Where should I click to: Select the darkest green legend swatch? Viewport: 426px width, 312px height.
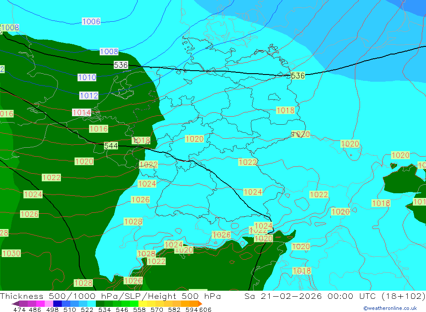(x=100, y=303)
